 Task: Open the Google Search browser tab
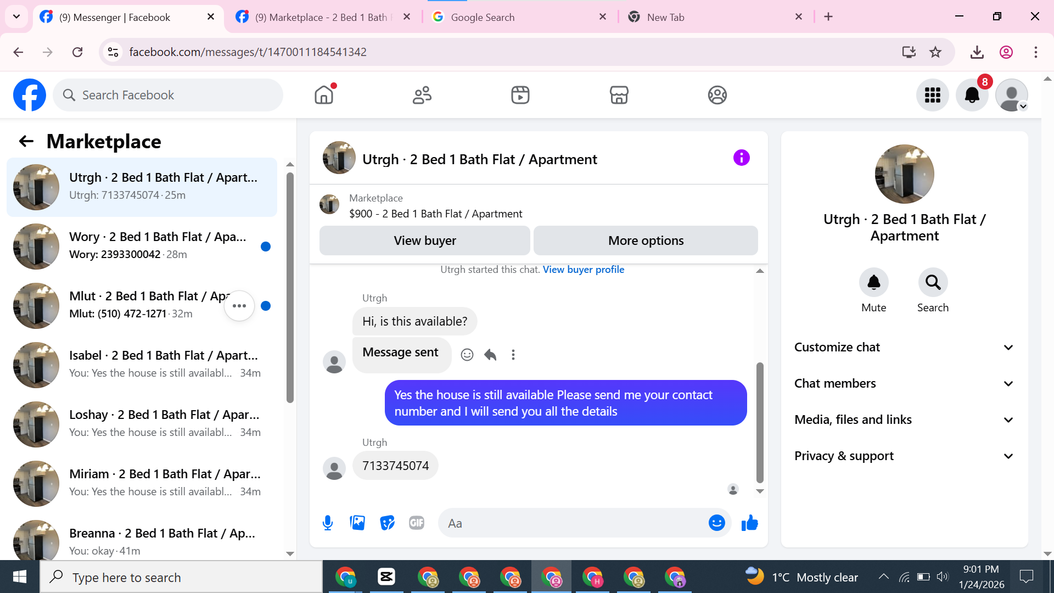483,17
